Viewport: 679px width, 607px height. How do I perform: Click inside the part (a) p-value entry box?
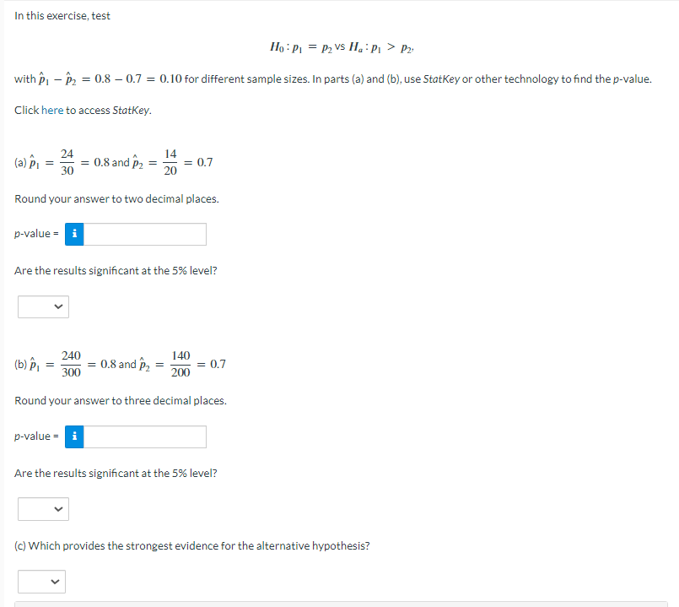point(143,234)
